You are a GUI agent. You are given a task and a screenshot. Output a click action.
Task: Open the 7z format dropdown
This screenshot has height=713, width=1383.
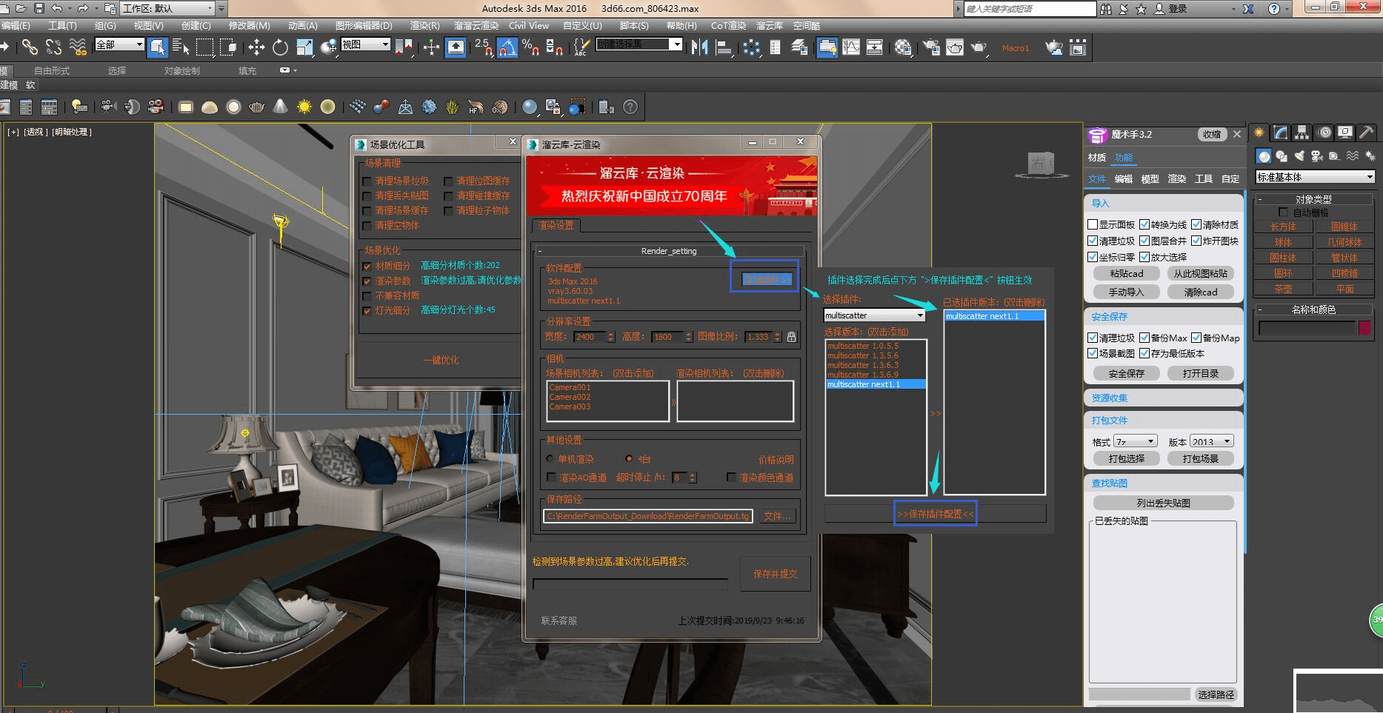(1135, 441)
